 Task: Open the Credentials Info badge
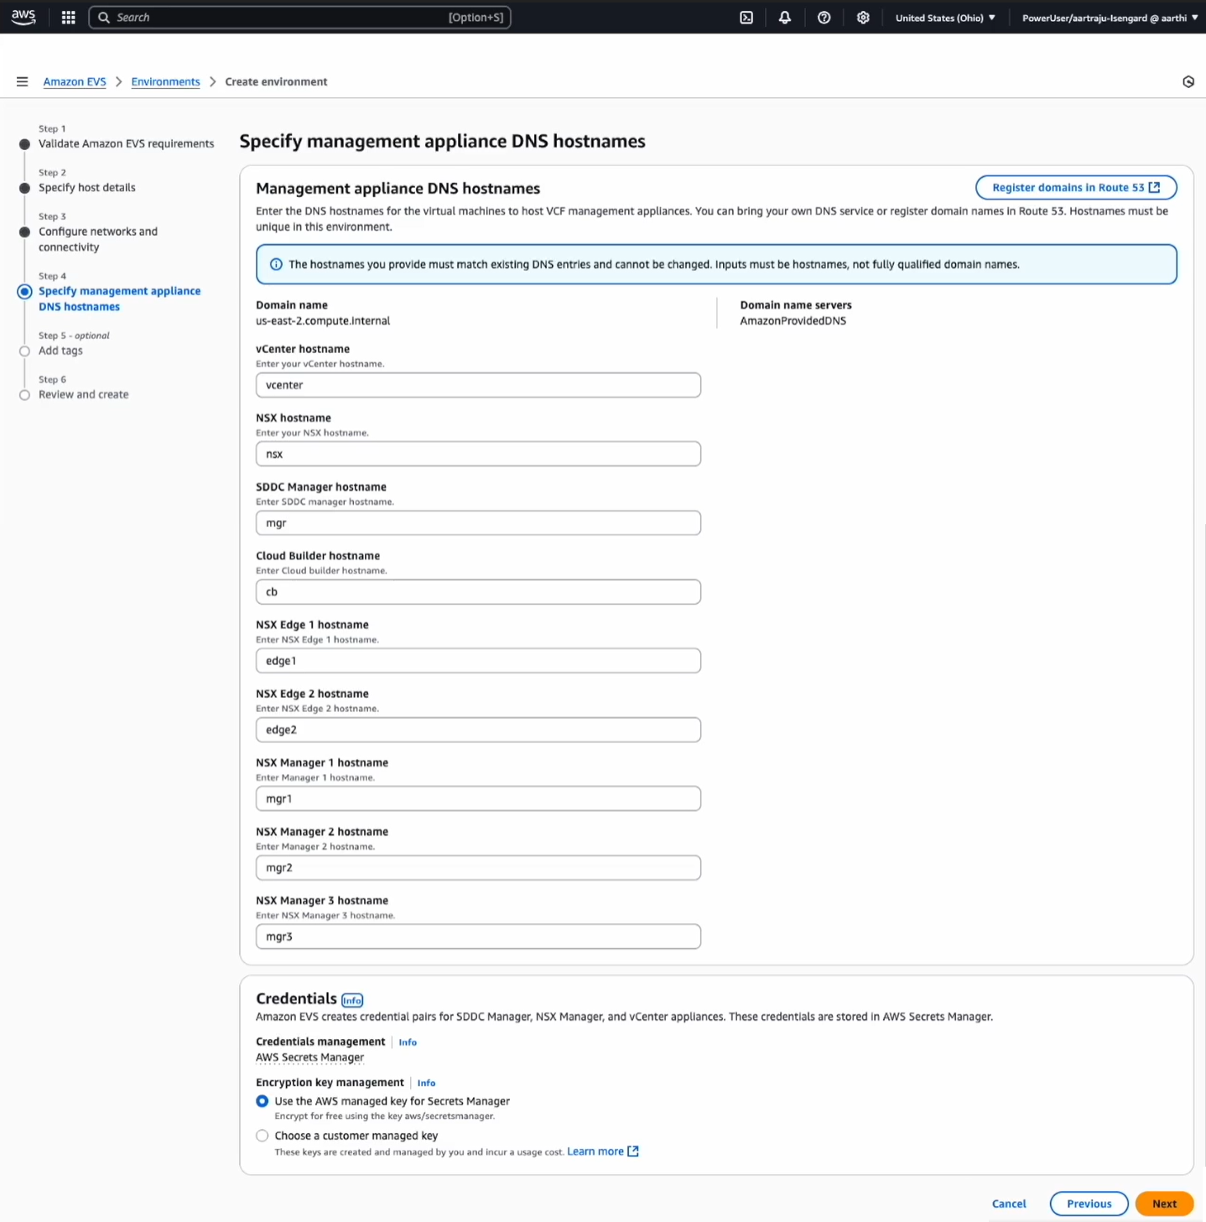click(x=352, y=1000)
